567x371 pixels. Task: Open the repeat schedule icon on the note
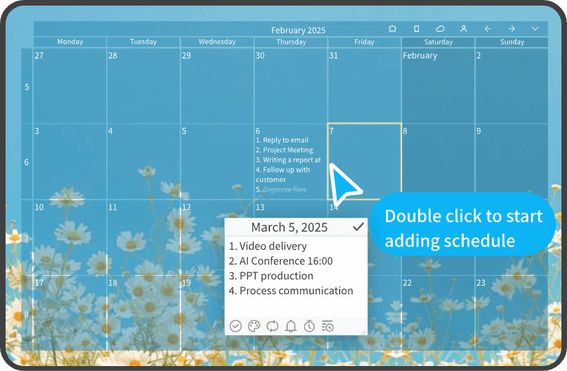click(272, 326)
